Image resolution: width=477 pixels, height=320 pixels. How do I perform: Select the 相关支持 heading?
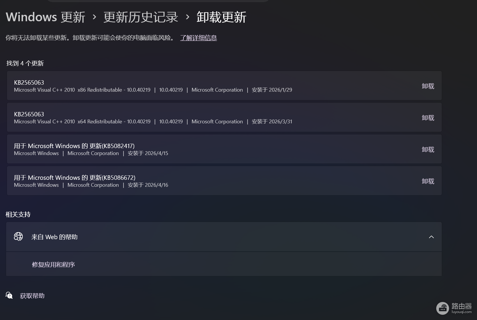point(18,214)
